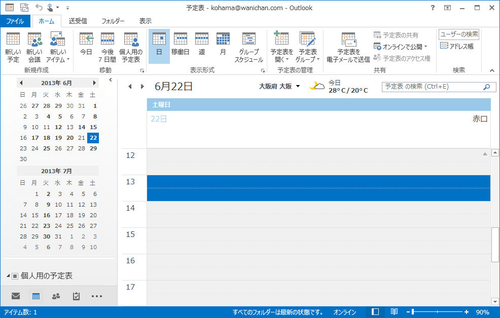The image size is (500, 318).
Task: Open more navigation options (…)
Action: tap(97, 296)
